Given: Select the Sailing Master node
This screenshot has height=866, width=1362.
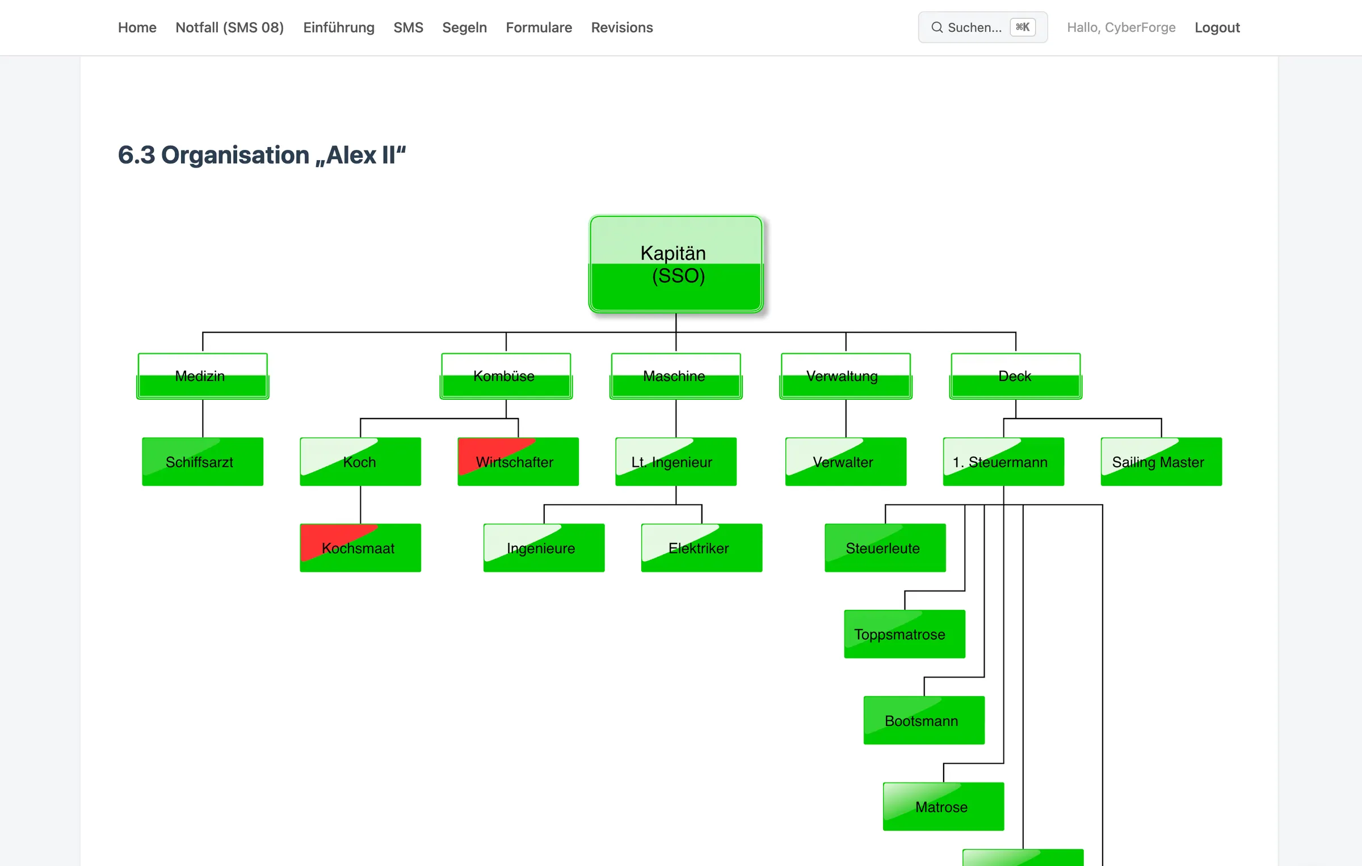Looking at the screenshot, I should click(x=1161, y=462).
